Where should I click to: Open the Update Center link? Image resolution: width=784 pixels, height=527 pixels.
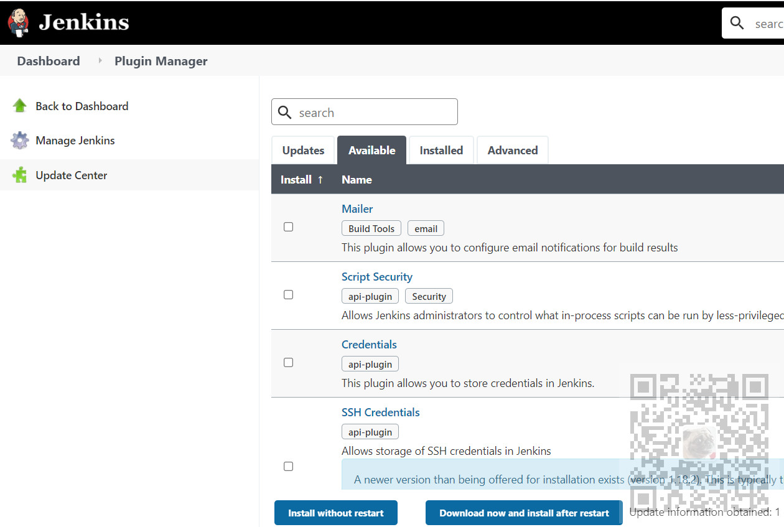(x=72, y=175)
